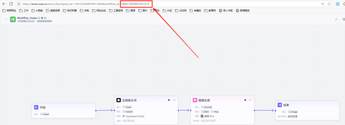Click the 结束 end node icon
The image size is (345, 125).
[x=280, y=105]
